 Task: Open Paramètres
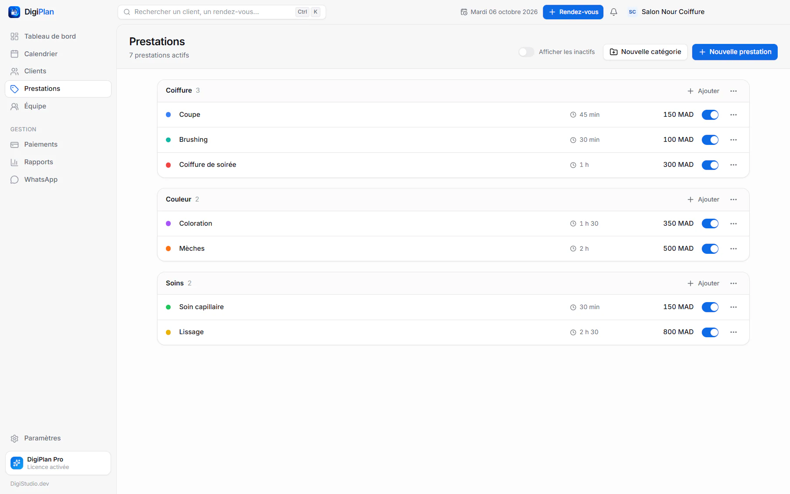click(x=58, y=438)
